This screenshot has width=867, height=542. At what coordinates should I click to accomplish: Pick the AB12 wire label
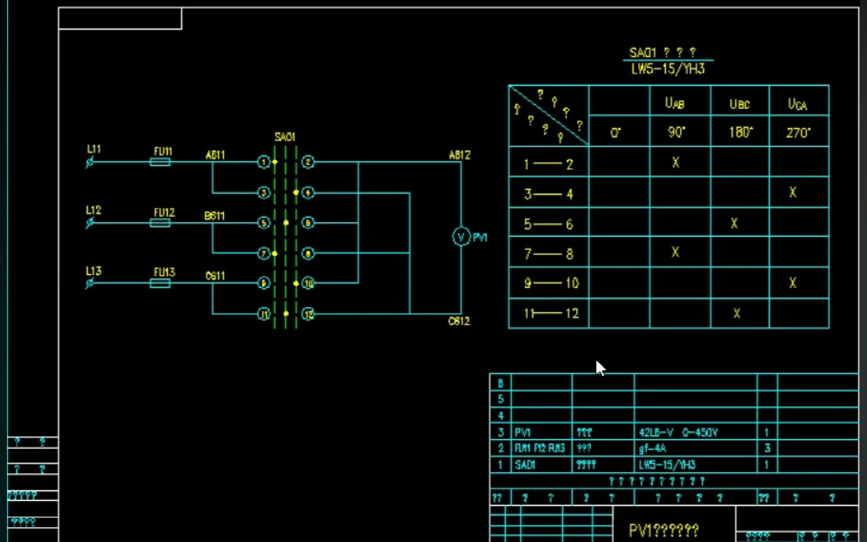460,155
